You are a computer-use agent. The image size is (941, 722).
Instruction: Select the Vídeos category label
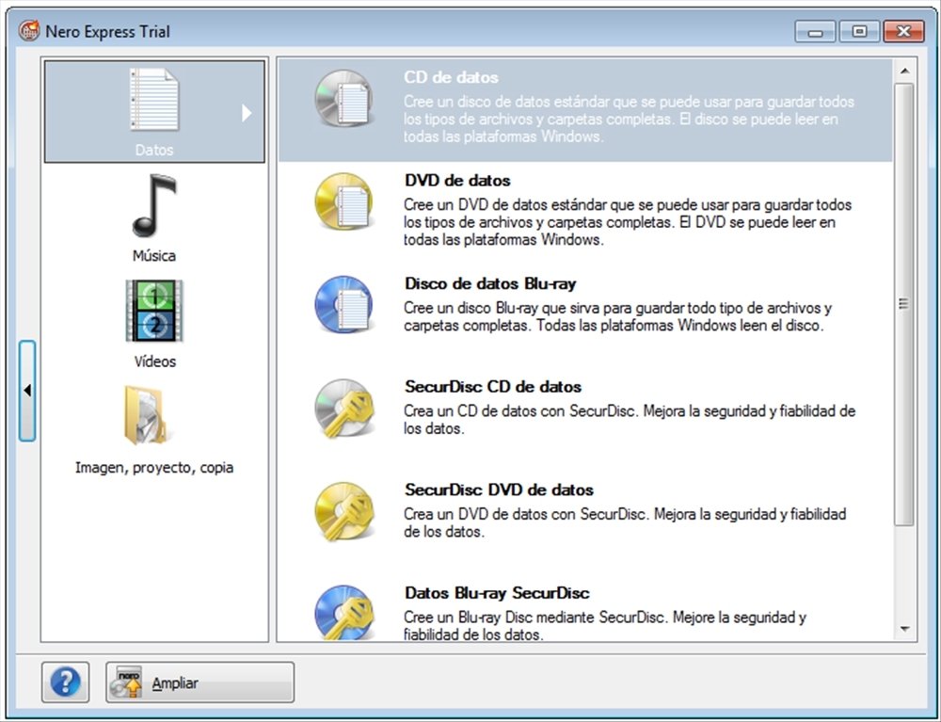tap(155, 361)
